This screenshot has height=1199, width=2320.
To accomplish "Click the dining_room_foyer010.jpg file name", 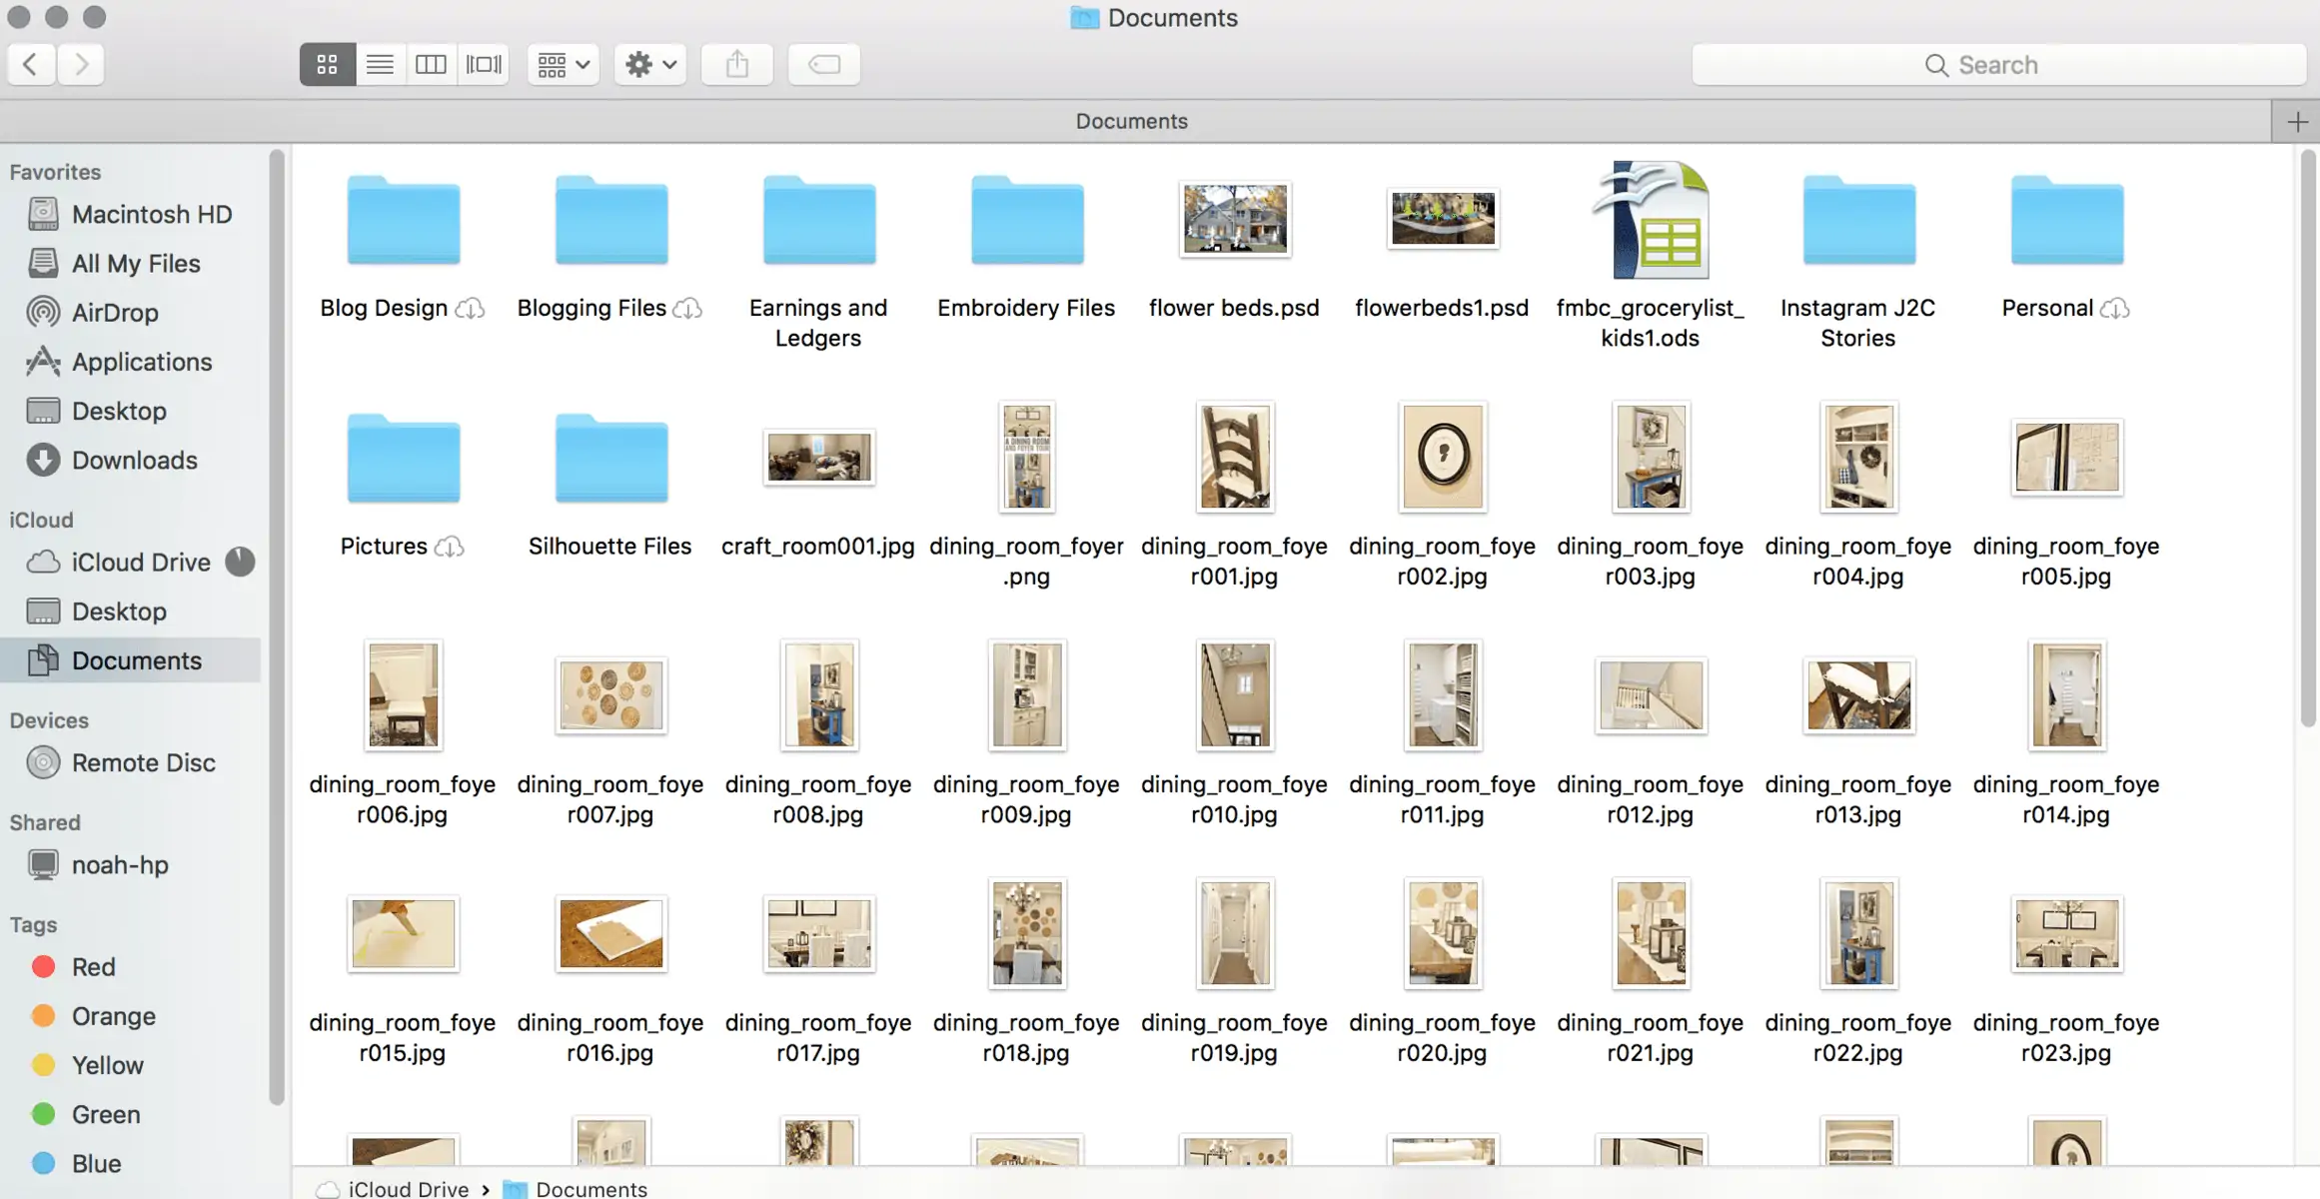I will click(1234, 799).
